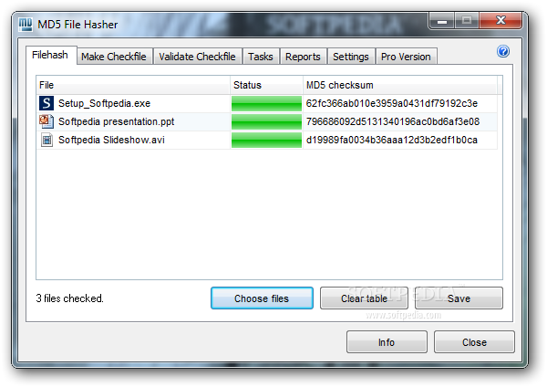
Task: Sort by the MD5 checksum column header
Action: tap(400, 85)
